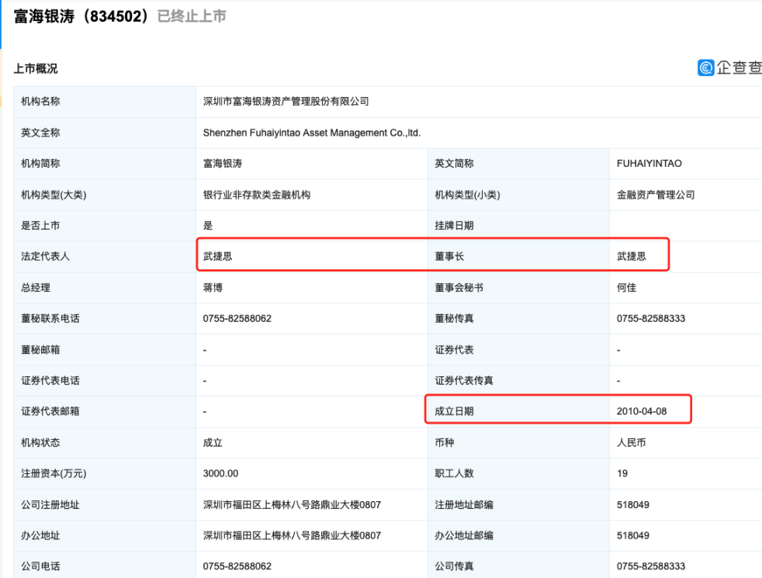The image size is (762, 578).
Task: Click the 公司注册地址 address value
Action: tap(292, 504)
